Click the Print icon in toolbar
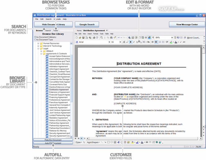This screenshot has height=160, width=206. 94,38
